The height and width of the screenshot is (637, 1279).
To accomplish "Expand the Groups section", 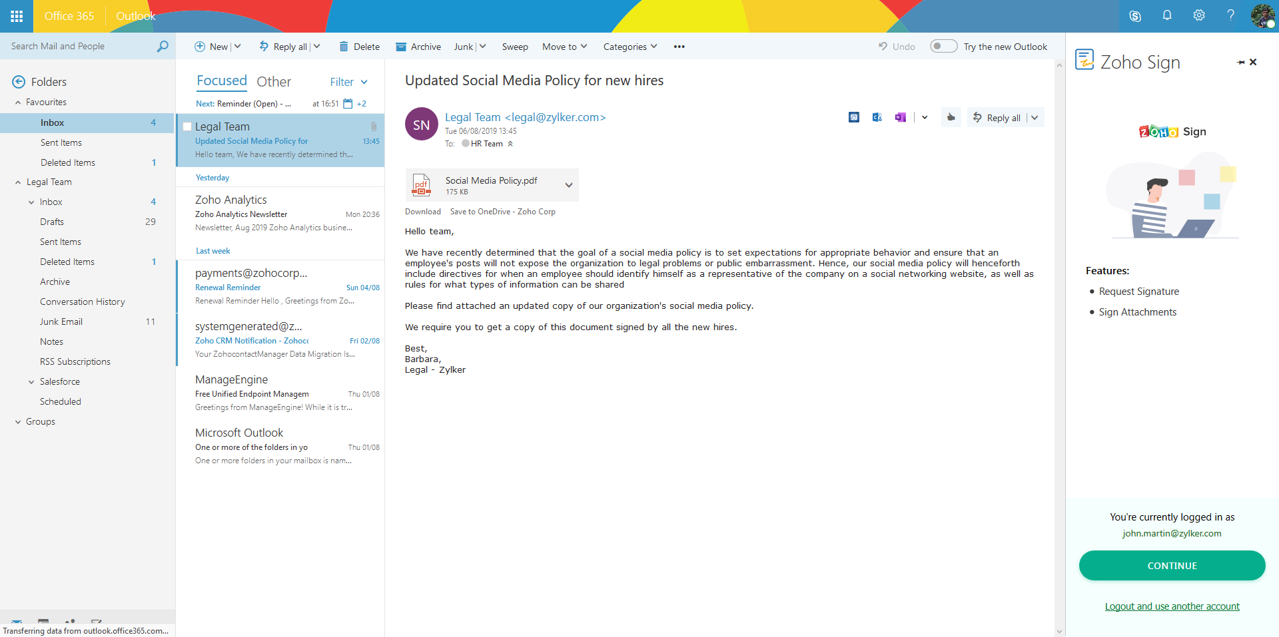I will tap(18, 422).
